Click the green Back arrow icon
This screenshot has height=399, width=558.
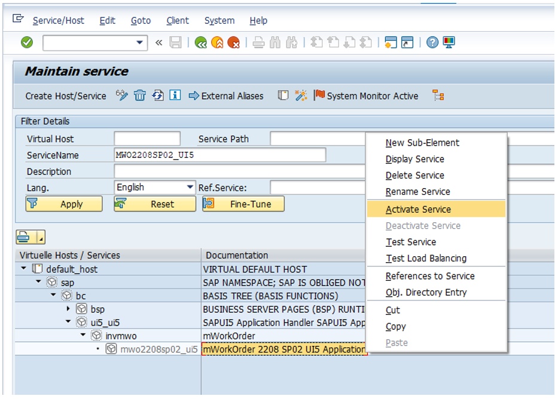click(201, 42)
